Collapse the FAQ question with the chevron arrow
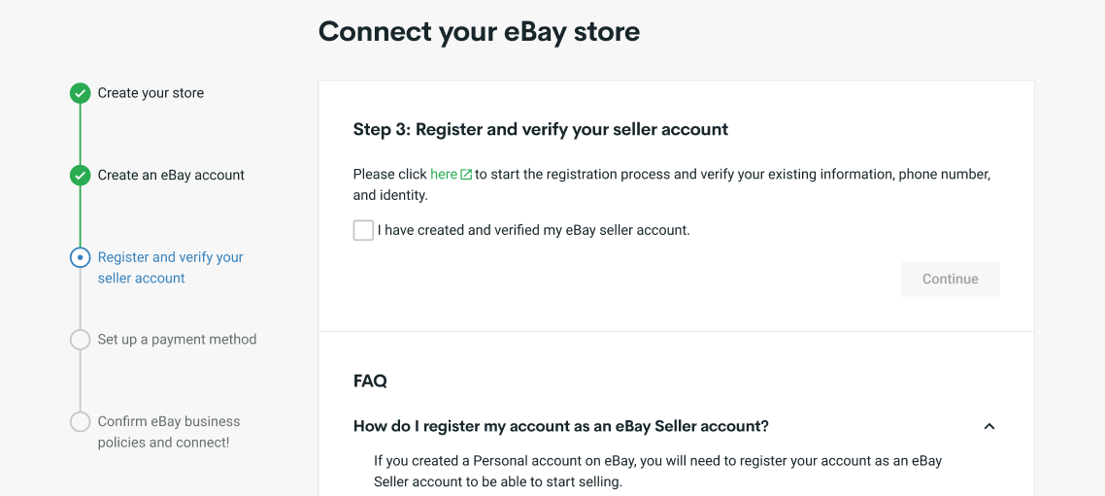Viewport: 1105px width, 496px height. pos(989,426)
